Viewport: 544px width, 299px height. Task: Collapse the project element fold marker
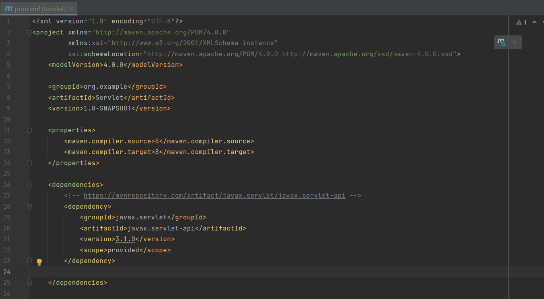click(29, 32)
